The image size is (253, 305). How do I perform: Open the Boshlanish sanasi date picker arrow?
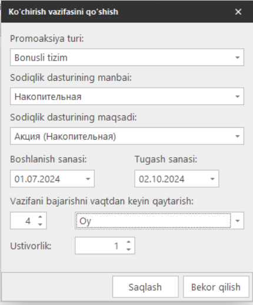point(88,178)
